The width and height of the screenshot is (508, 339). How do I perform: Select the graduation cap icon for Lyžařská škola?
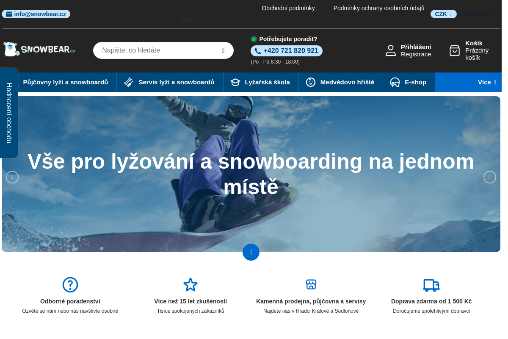pyautogui.click(x=235, y=82)
